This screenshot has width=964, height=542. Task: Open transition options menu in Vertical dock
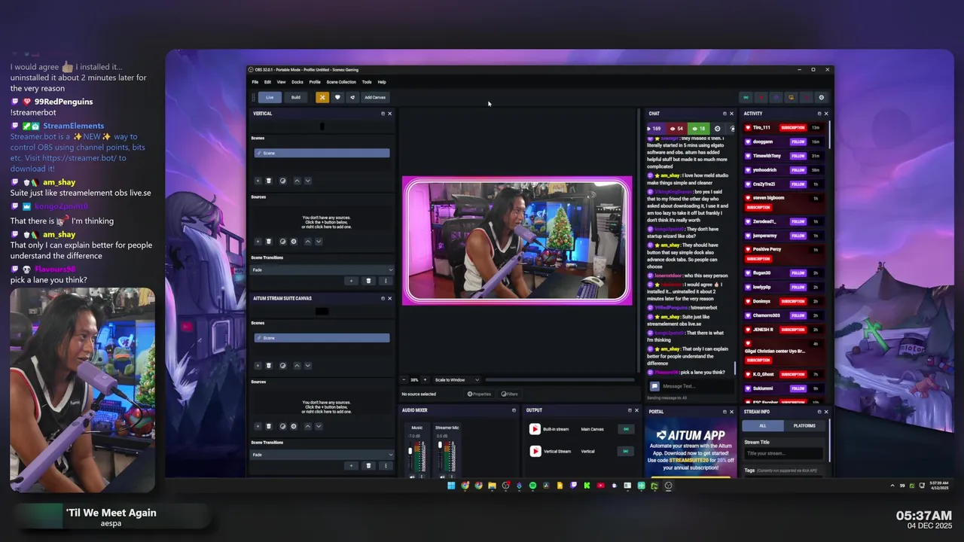(386, 281)
